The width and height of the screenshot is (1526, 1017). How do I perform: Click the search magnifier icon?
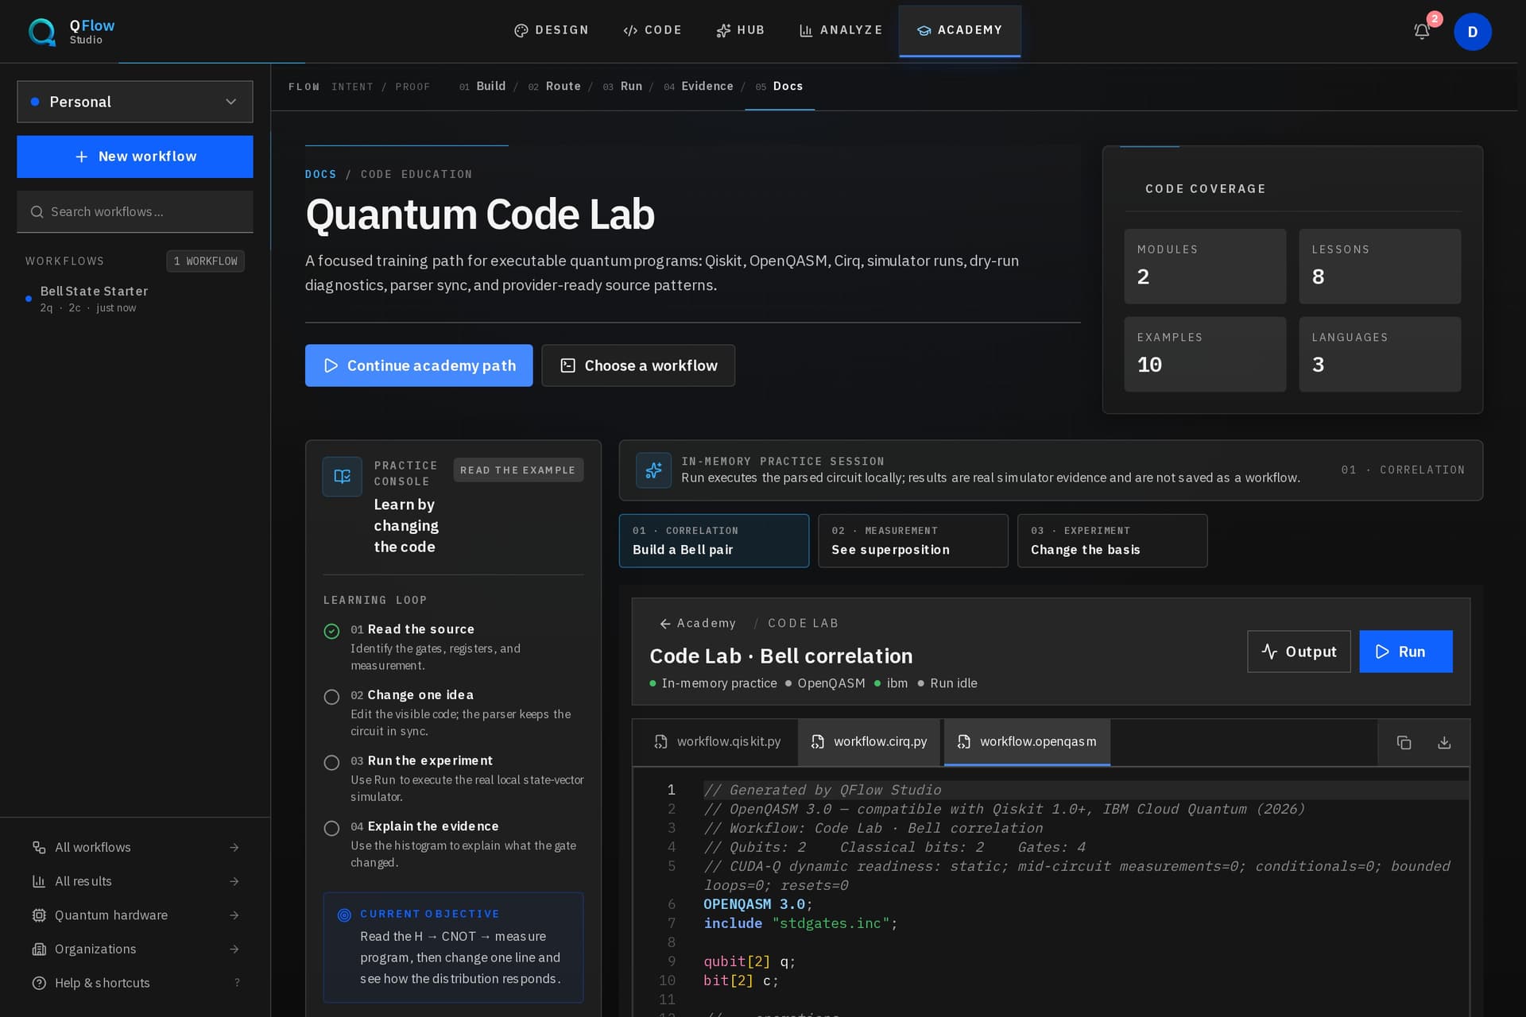coord(37,212)
